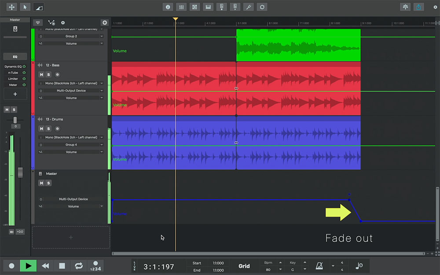Image resolution: width=440 pixels, height=275 pixels.
Task: Toggle loop playback in the transport
Action: [79, 266]
